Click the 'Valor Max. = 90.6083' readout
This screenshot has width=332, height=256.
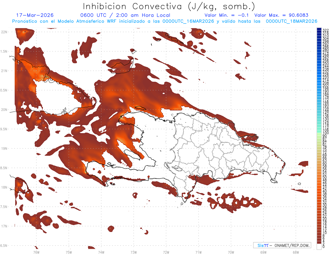click(281, 15)
